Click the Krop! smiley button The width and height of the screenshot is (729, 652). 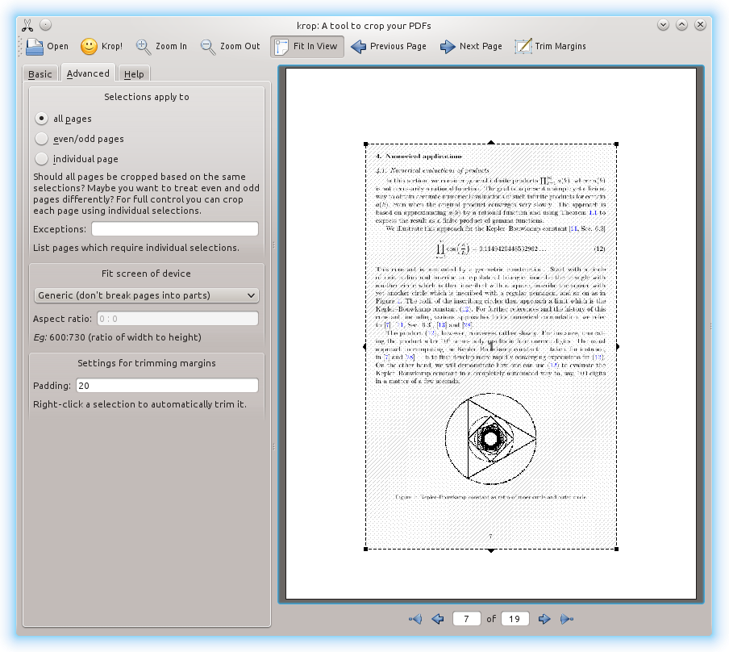pos(102,47)
